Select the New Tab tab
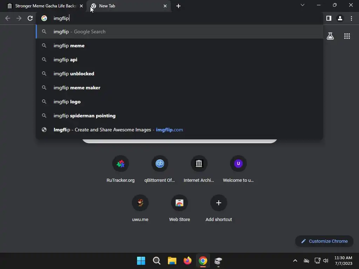This screenshot has height=269, width=359. pyautogui.click(x=129, y=6)
